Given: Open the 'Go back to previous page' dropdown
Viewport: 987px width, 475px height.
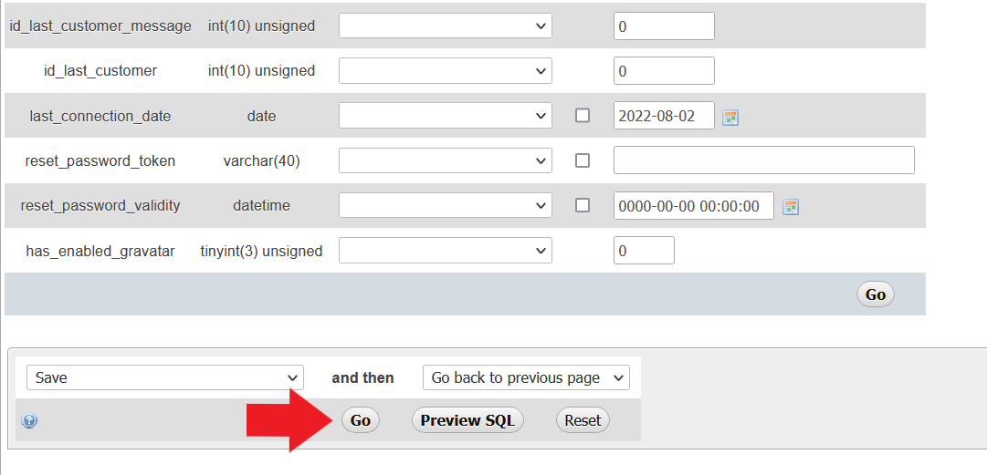Looking at the screenshot, I should tap(526, 377).
